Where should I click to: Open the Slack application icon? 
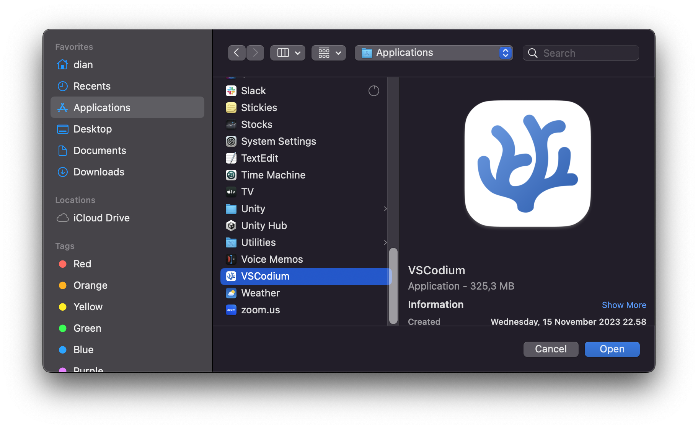(x=231, y=91)
